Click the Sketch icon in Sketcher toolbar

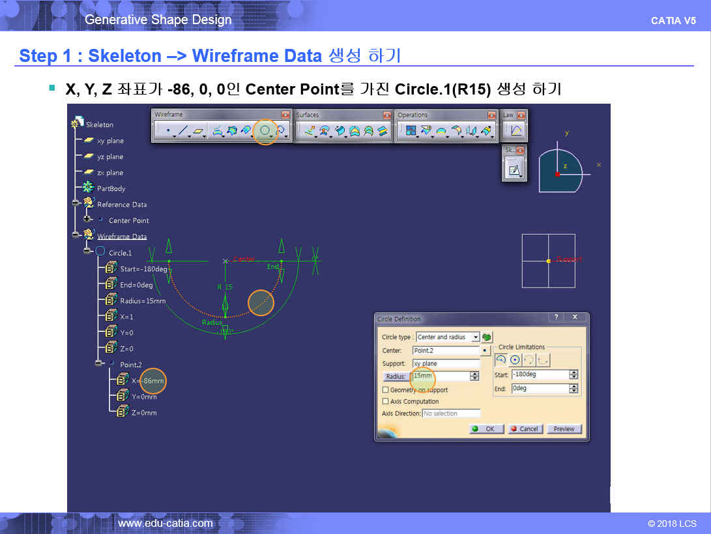[514, 171]
